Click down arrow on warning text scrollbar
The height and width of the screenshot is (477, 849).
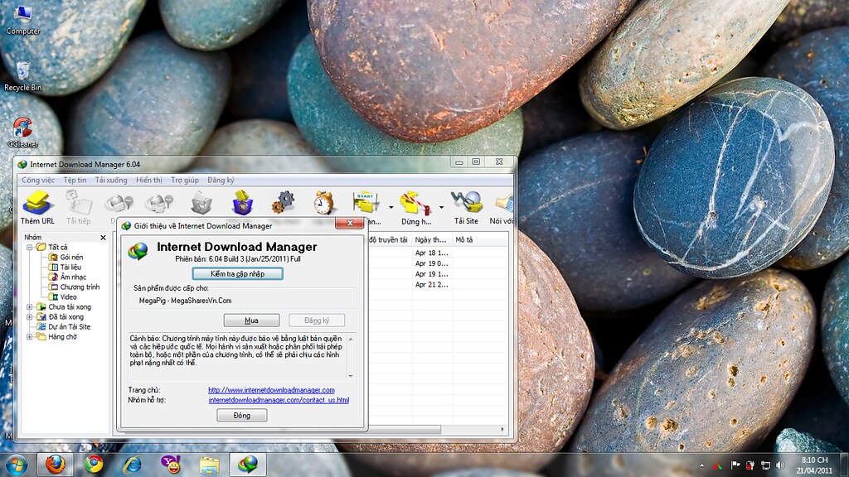coord(350,375)
